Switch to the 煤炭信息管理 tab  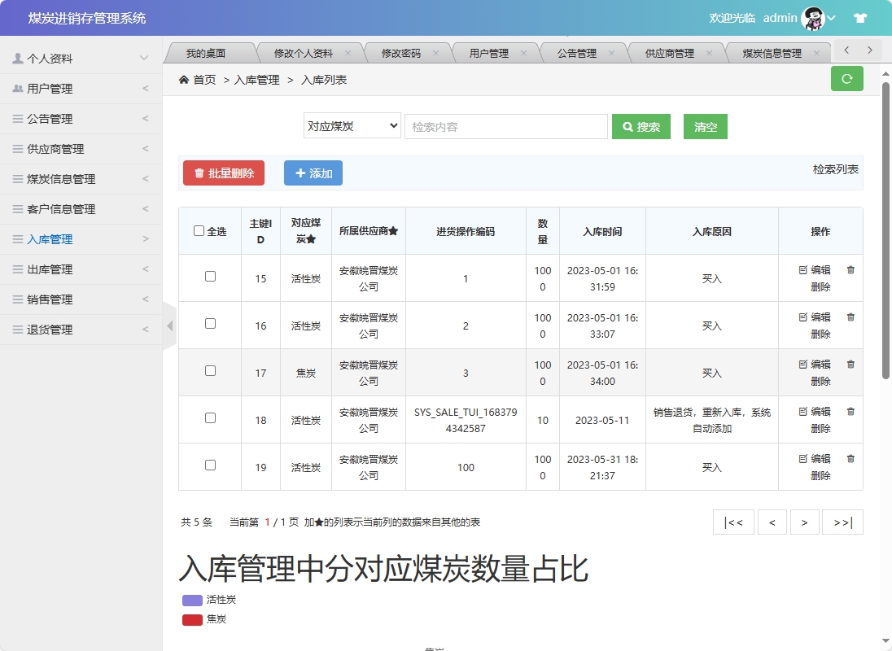click(x=772, y=51)
